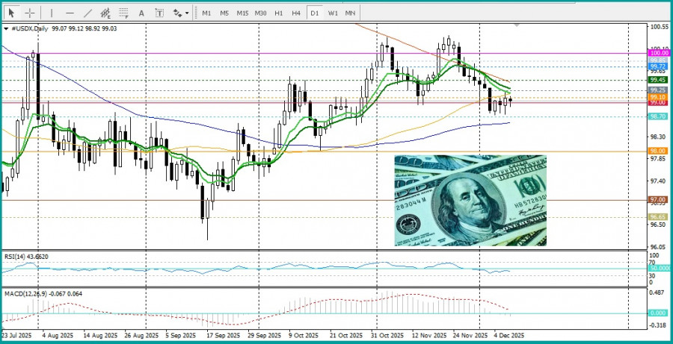The height and width of the screenshot is (344, 673).
Task: Switch chart to H1 timeframe
Action: click(279, 13)
